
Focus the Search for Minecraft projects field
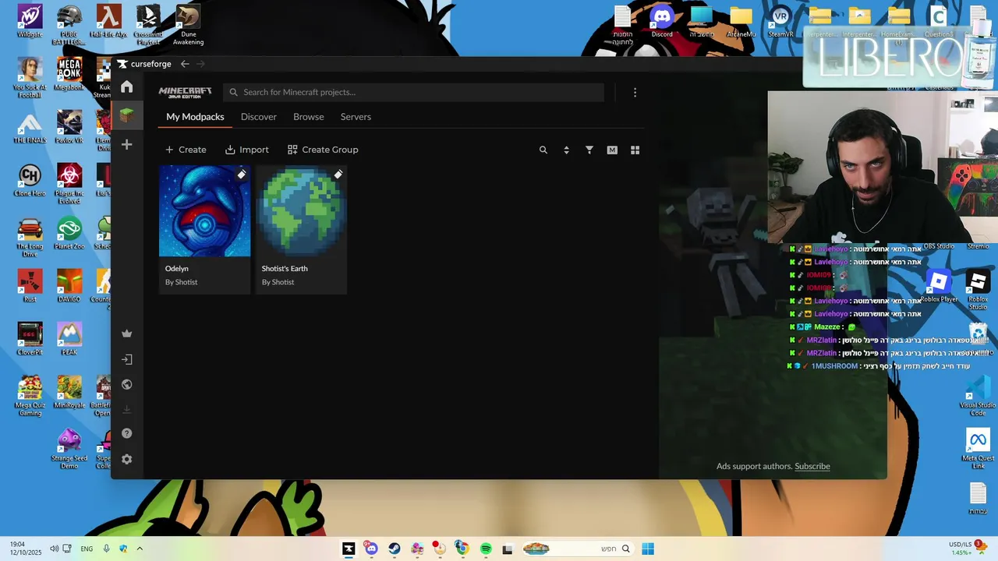413,92
